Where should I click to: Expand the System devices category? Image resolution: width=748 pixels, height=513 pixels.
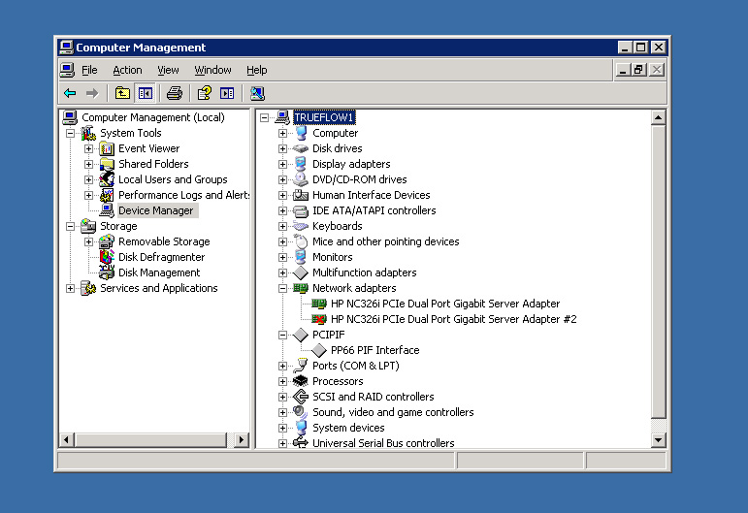(283, 428)
